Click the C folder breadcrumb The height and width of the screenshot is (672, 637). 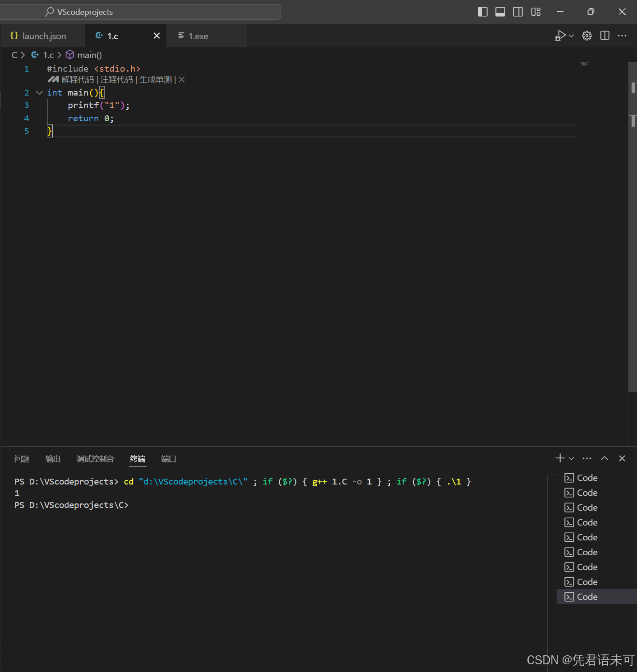(14, 55)
